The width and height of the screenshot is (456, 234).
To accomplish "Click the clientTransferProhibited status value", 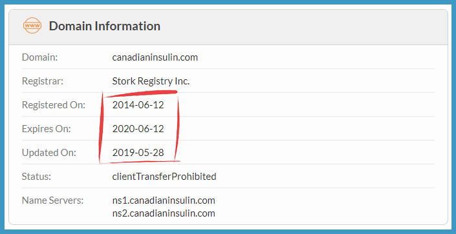I will click(164, 176).
